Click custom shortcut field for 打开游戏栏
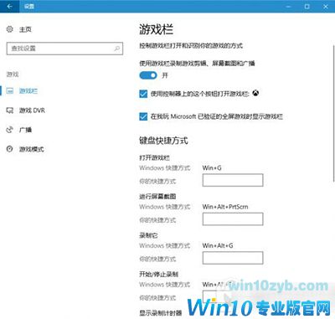 [x=233, y=180]
